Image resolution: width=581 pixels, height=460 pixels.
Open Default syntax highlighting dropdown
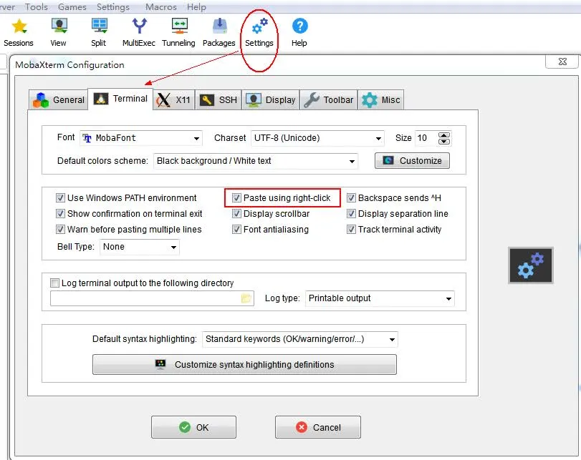[300, 339]
